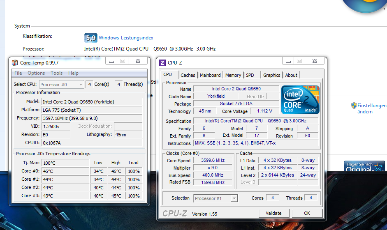This screenshot has height=230, width=387.
Task: Click the Core #0 temperature 46°C
Action: pyautogui.click(x=65, y=171)
